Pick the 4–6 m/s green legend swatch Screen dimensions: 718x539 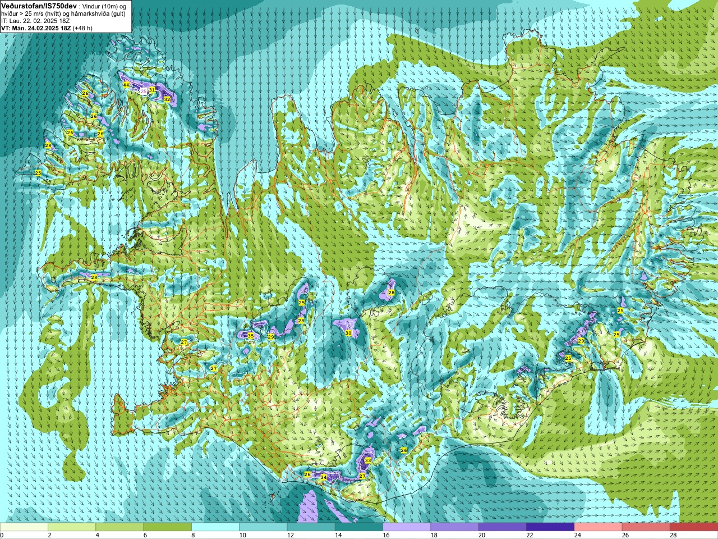[119, 527]
